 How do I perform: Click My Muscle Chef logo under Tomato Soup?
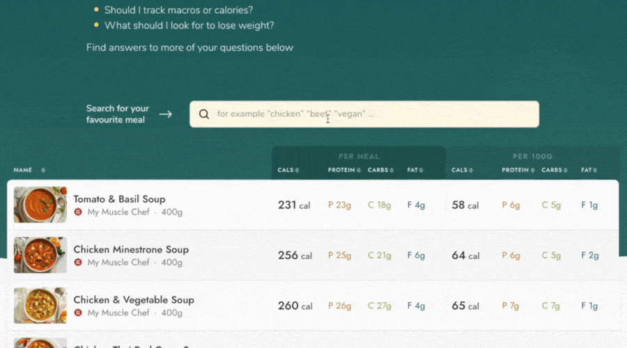pos(78,212)
